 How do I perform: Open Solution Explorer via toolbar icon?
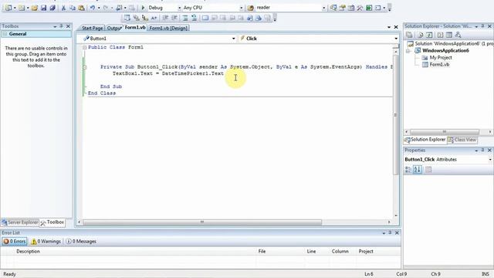click(333, 8)
